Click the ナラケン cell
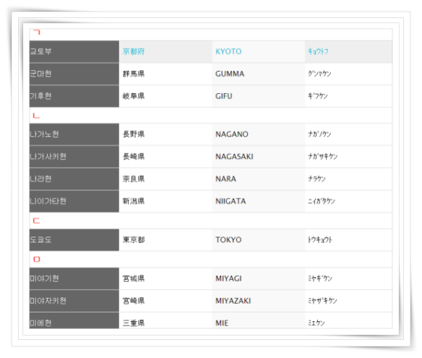 (x=348, y=179)
